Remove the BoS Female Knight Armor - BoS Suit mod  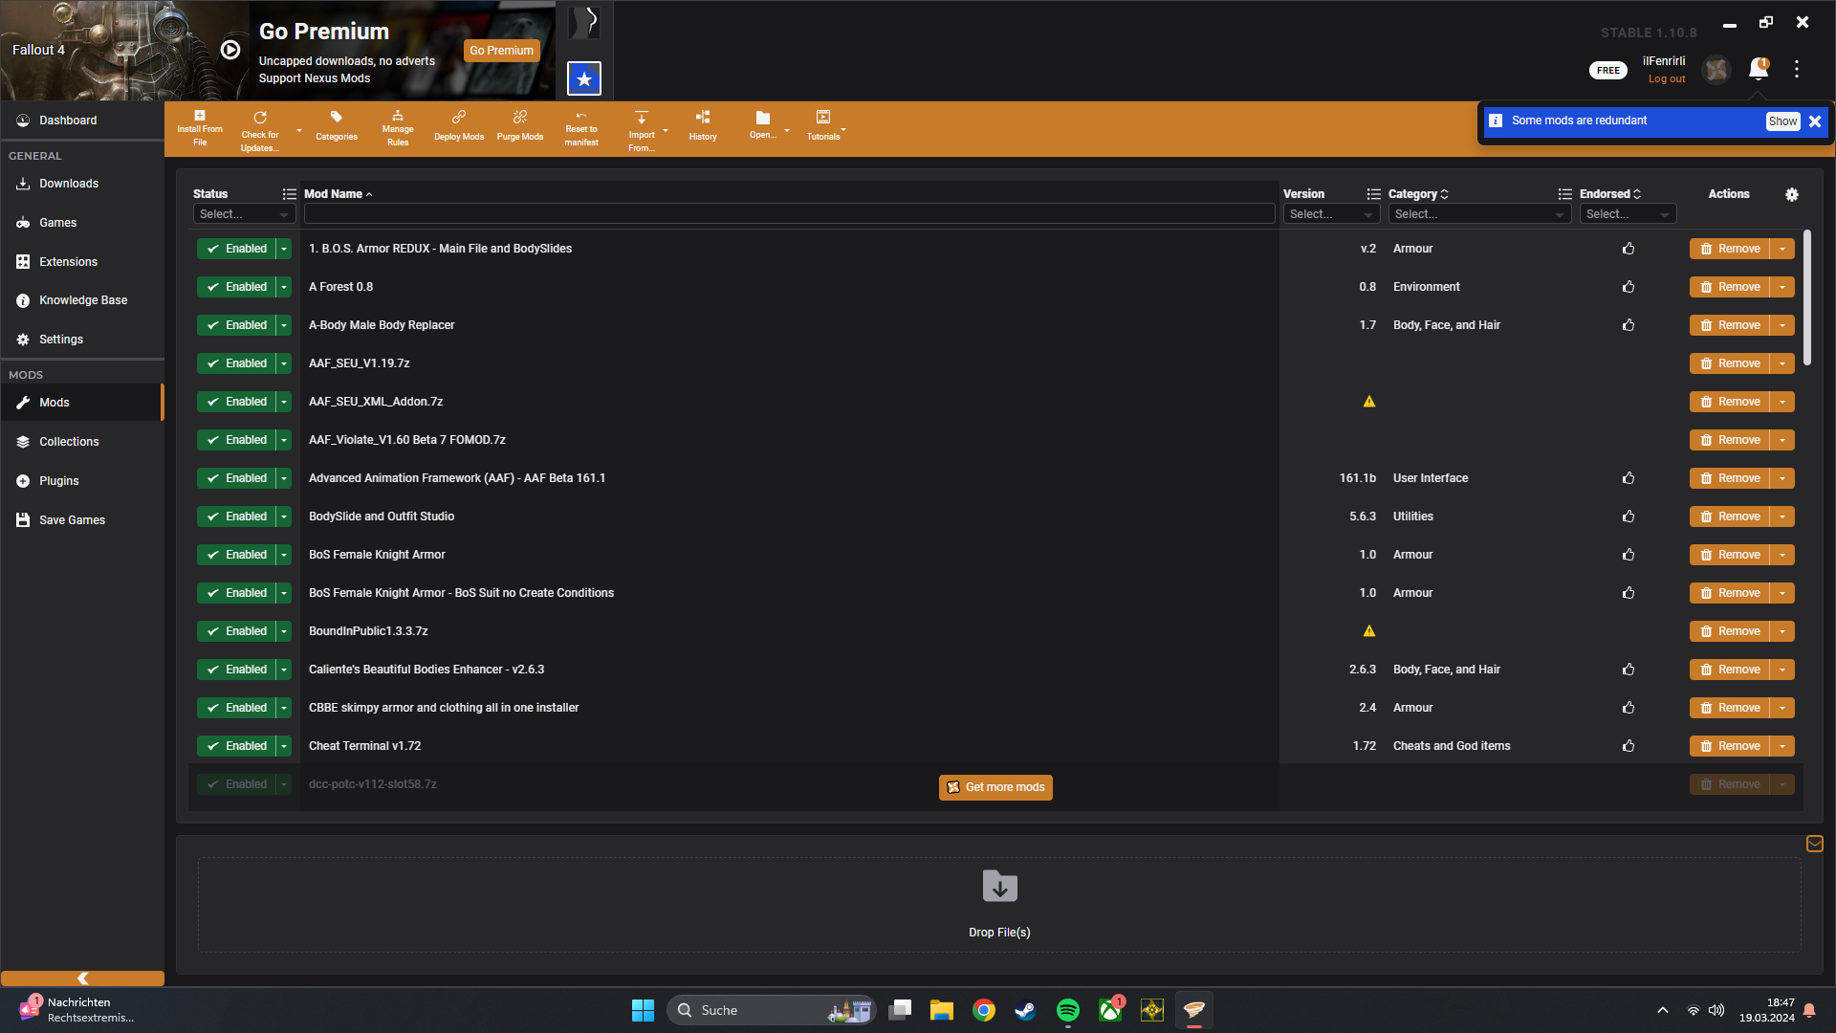1730,593
